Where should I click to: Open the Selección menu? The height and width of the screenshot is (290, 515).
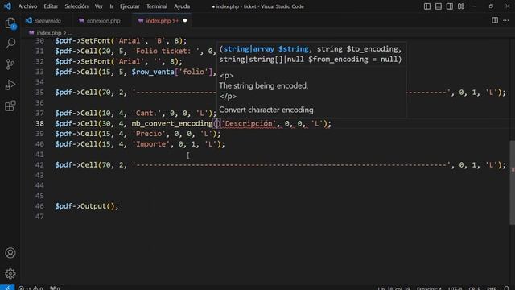tap(76, 6)
